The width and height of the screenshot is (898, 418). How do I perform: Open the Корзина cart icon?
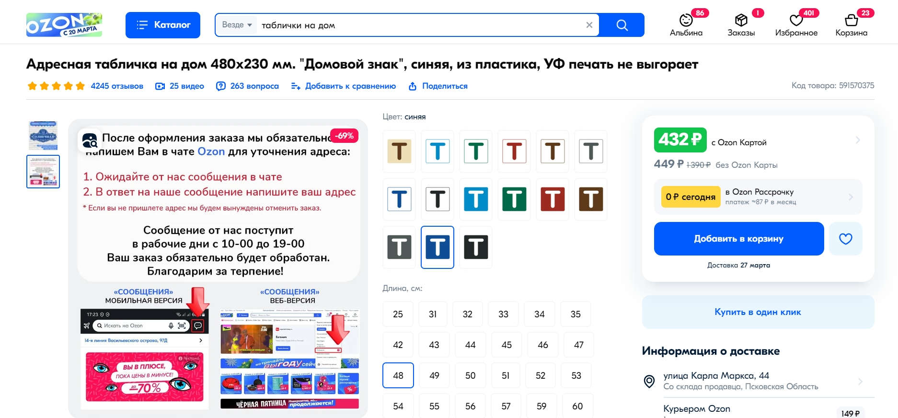click(x=852, y=25)
